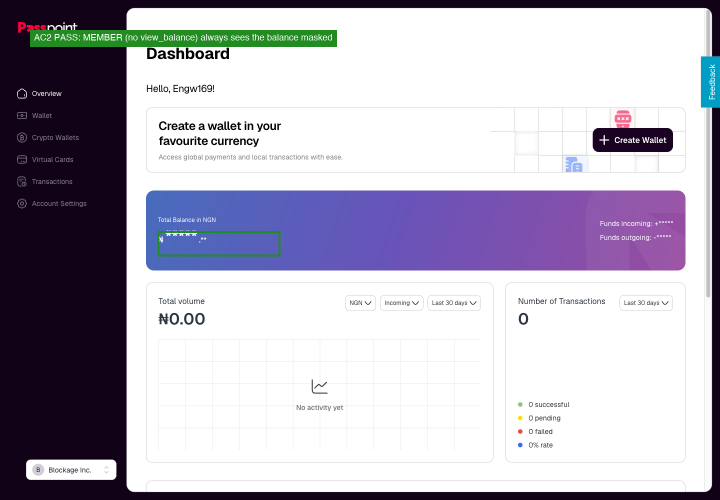720x500 pixels.
Task: Click the Hello, Engw169! greeting
Action: (x=180, y=88)
